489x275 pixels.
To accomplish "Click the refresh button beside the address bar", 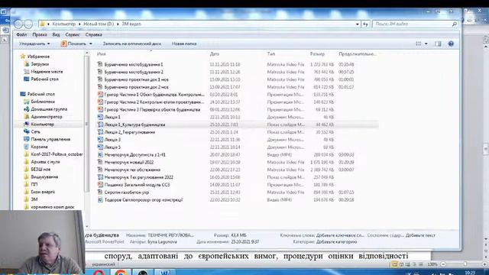I will tap(365, 24).
